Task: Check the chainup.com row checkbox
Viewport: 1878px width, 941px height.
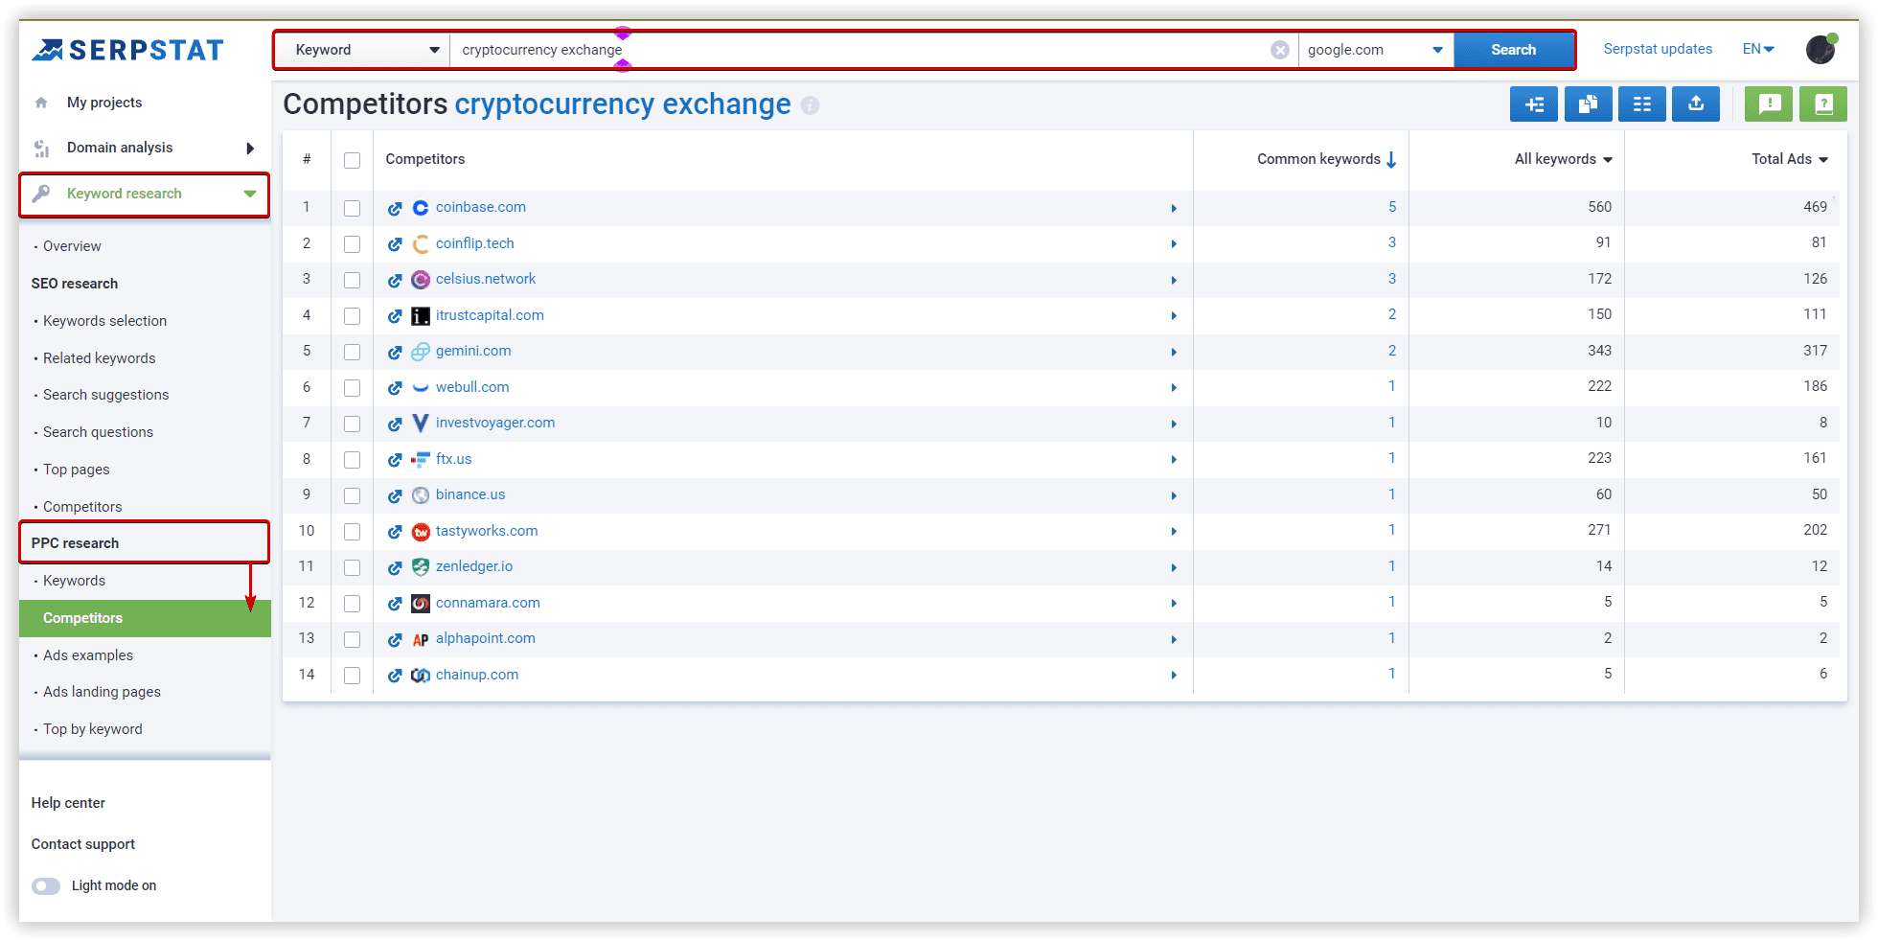Action: 353,676
